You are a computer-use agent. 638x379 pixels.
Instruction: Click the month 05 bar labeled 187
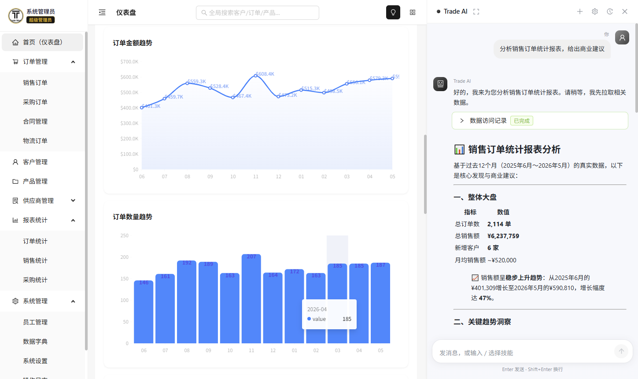(x=380, y=303)
